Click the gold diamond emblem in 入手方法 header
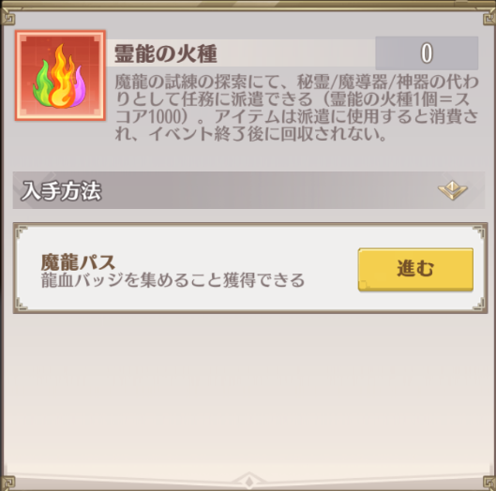 452,189
